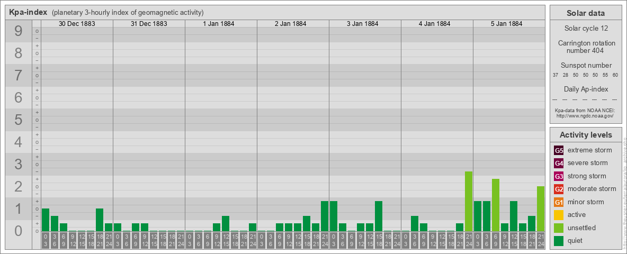Click the quiet bar on 30 Dec 18-21
The width and height of the screenshot is (627, 254).
(x=99, y=220)
